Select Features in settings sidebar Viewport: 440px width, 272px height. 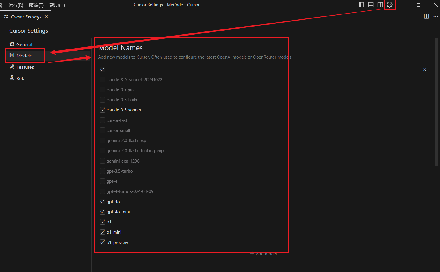tap(25, 67)
